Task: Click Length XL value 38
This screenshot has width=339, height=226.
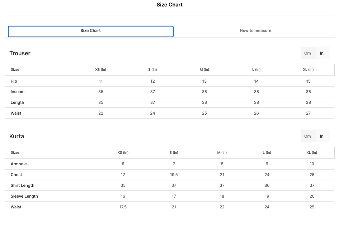Action: [x=308, y=102]
